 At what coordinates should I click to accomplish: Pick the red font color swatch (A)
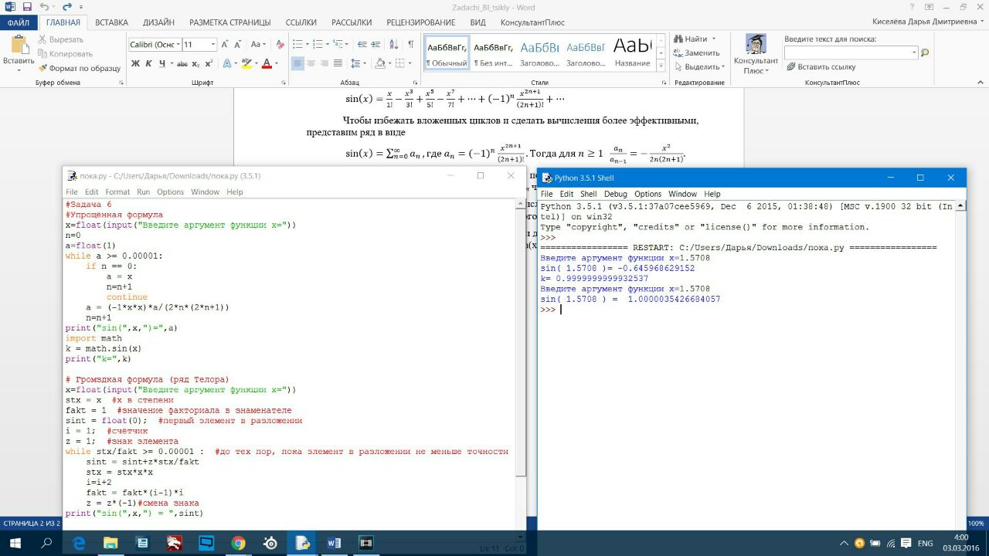click(266, 63)
